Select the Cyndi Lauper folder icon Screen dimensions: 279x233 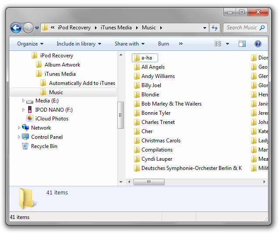(137, 159)
